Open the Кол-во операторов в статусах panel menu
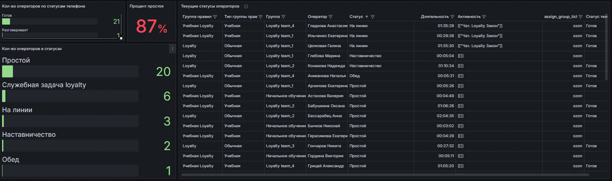The image size is (612, 181). click(172, 49)
